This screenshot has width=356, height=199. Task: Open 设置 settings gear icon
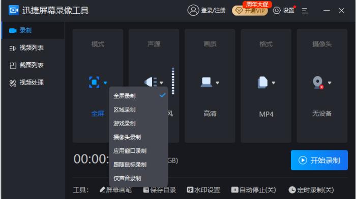click(x=277, y=11)
